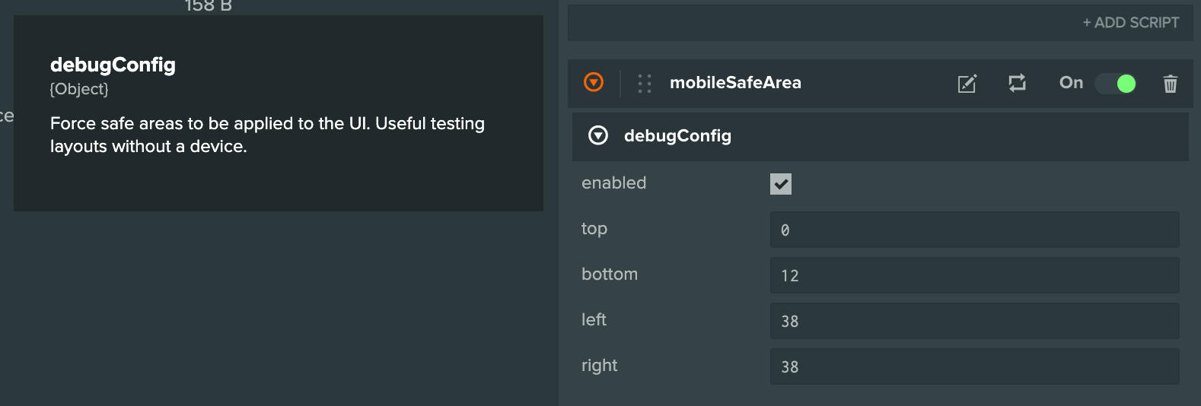Click the enabled attribute label
Image resolution: width=1201 pixels, height=406 pixels.
point(613,183)
